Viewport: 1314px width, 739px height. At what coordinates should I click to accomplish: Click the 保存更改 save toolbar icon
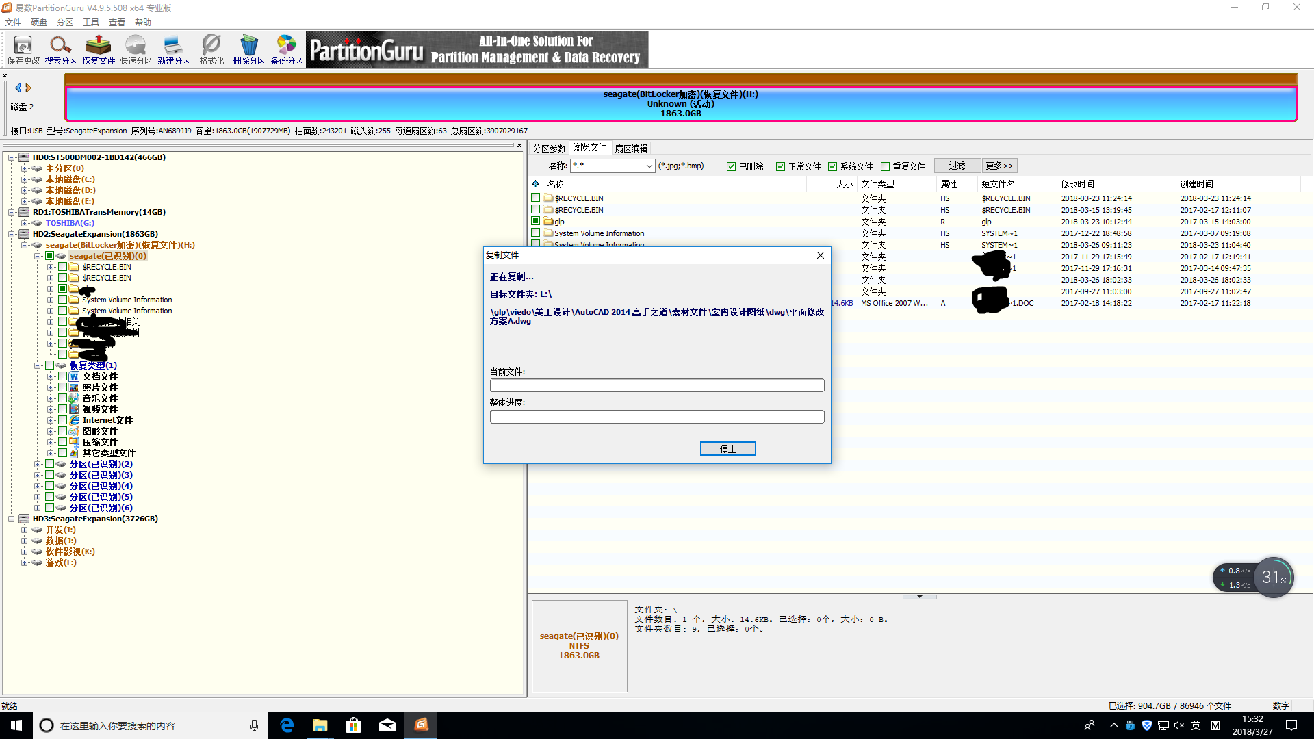click(x=23, y=49)
